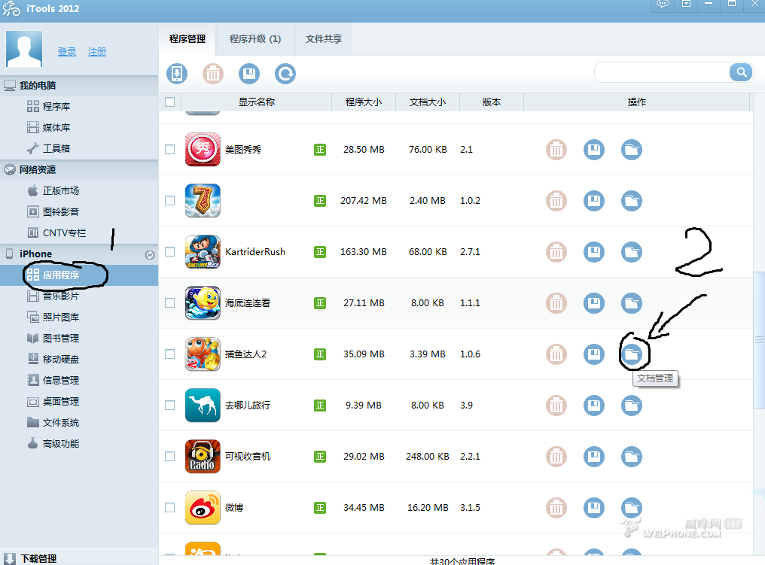This screenshot has width=765, height=565.
Task: Click the iPhone device refresh icon
Action: 150,254
